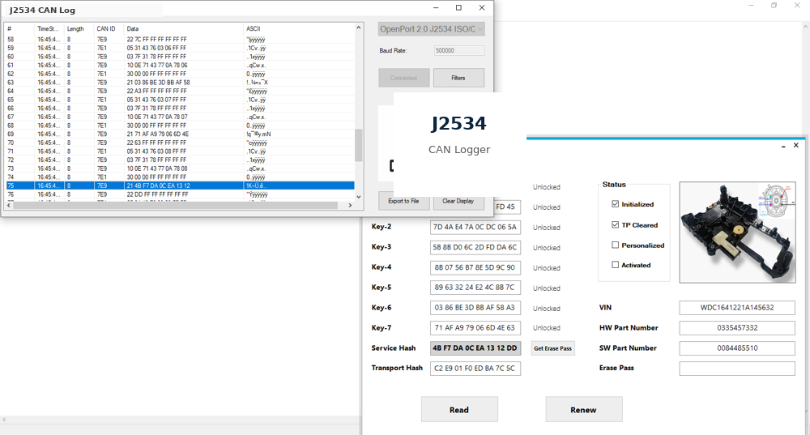Click the Get Erase Pass button

point(552,348)
